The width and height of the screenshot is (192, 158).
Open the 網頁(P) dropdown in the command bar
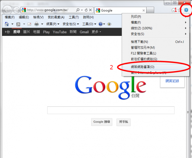[x=53, y=24]
